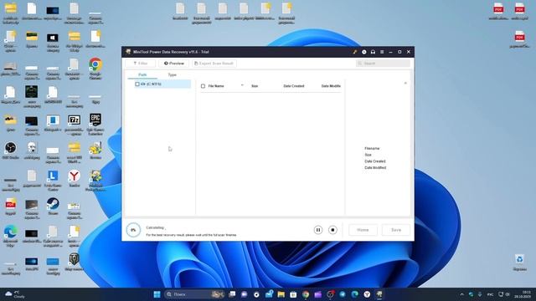Click the Windows Start button
The width and height of the screenshot is (536, 301).
[x=157, y=294]
